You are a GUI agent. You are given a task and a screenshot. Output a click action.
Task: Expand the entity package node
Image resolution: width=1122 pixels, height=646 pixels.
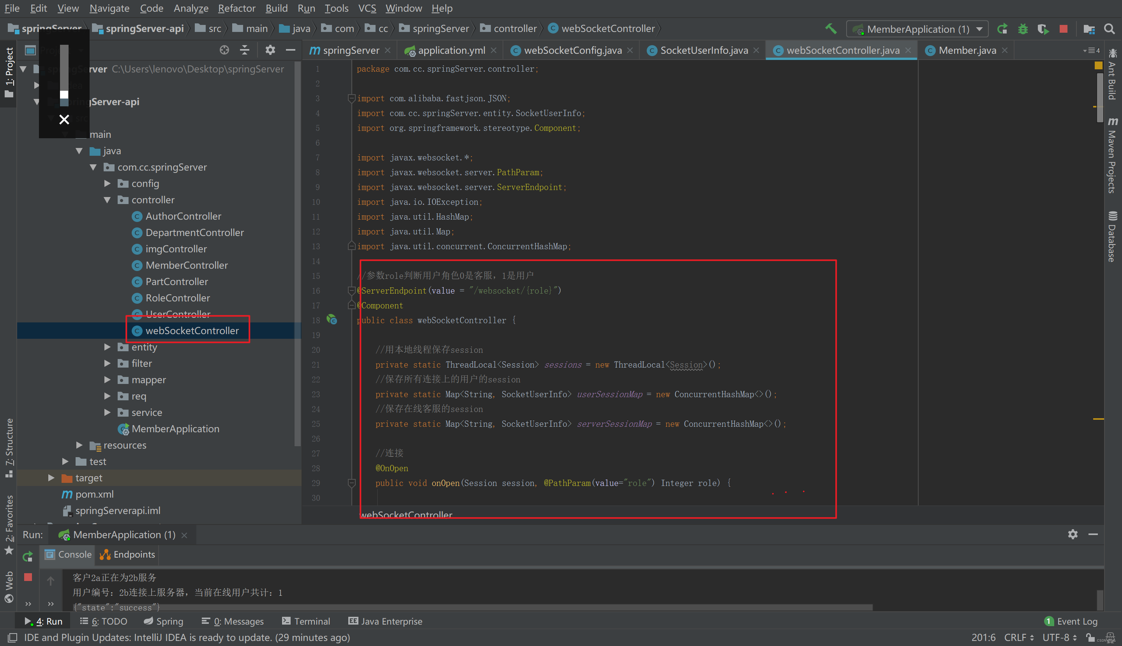tap(107, 347)
